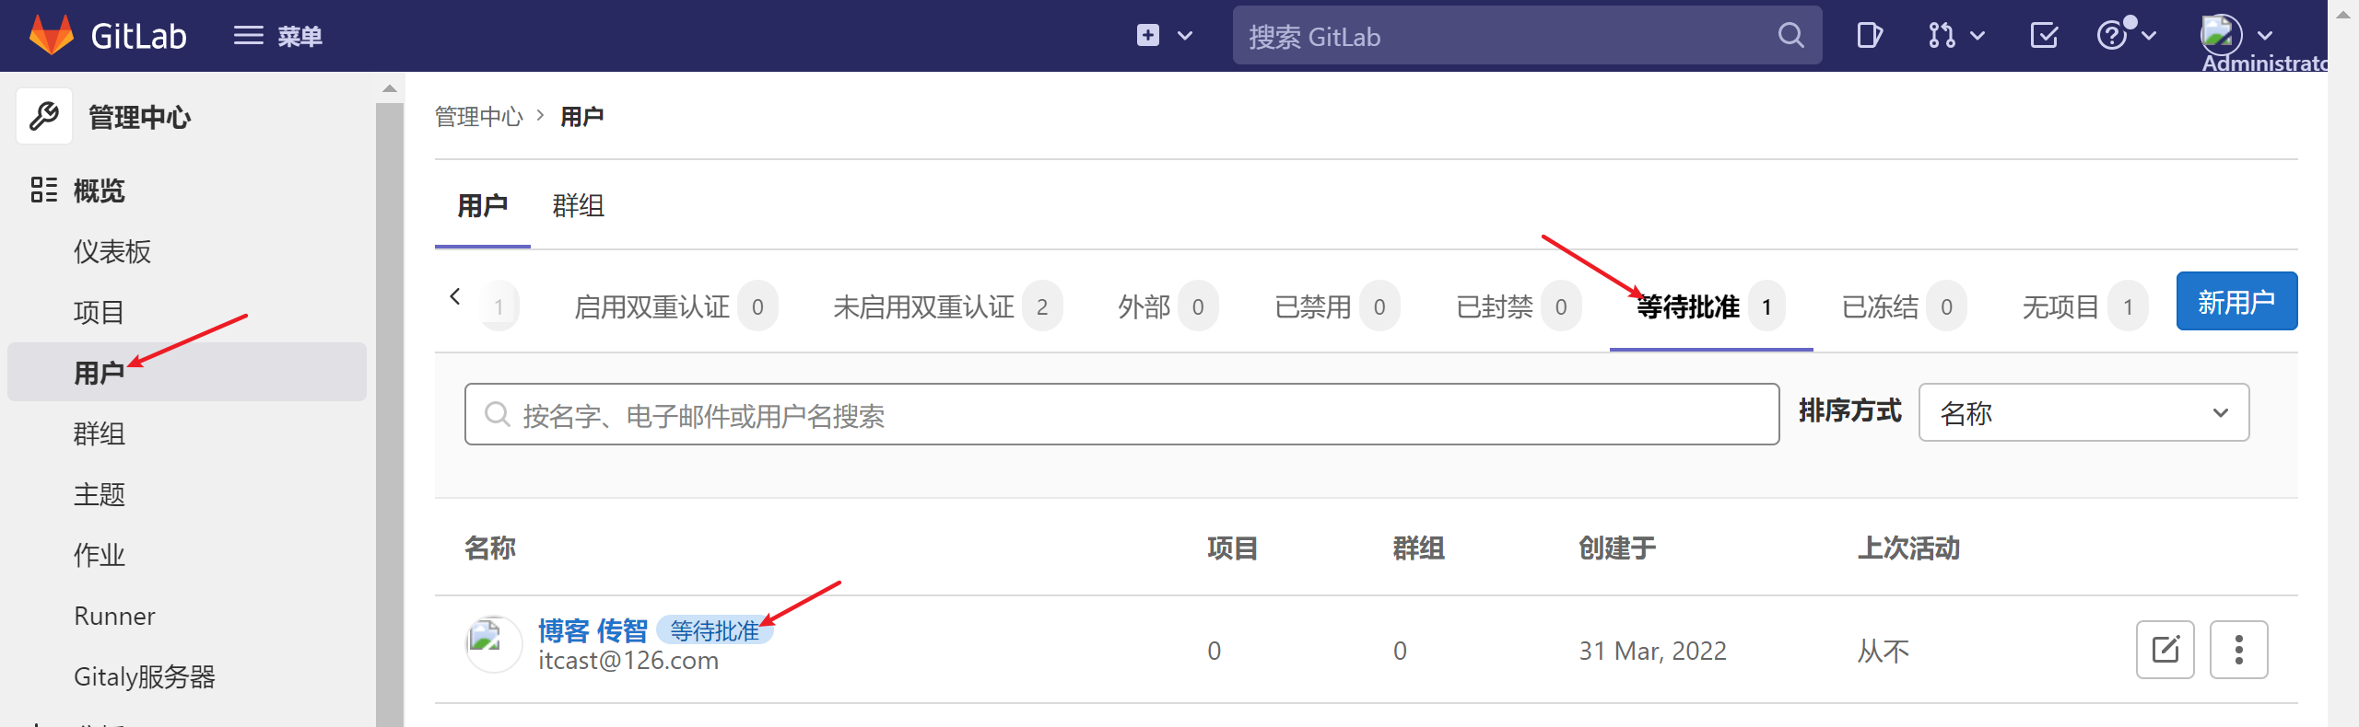The height and width of the screenshot is (727, 2359).
Task: Select the 已禁用 filter tab
Action: pyautogui.click(x=1336, y=306)
